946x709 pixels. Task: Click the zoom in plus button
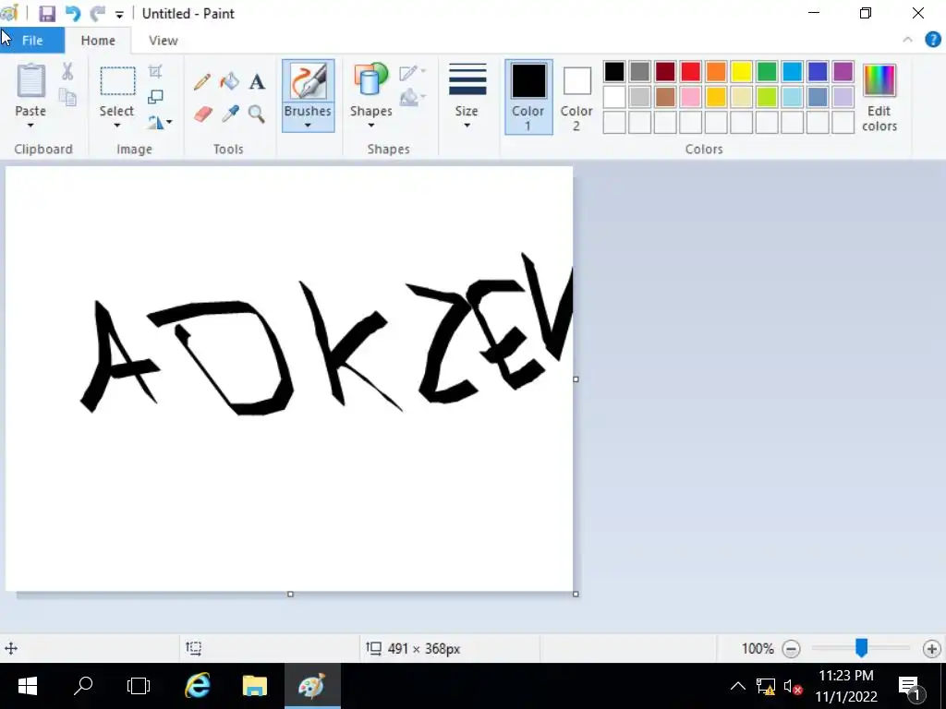931,649
